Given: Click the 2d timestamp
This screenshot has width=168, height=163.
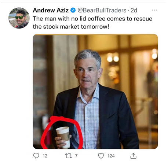Looking at the screenshot, I should point(134,10).
